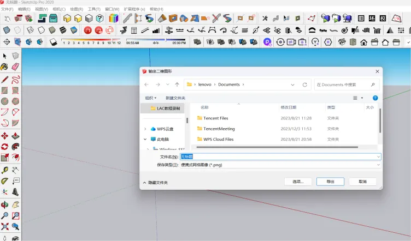Select the Push/Pull tool
This screenshot has height=241, width=411.
(15, 136)
